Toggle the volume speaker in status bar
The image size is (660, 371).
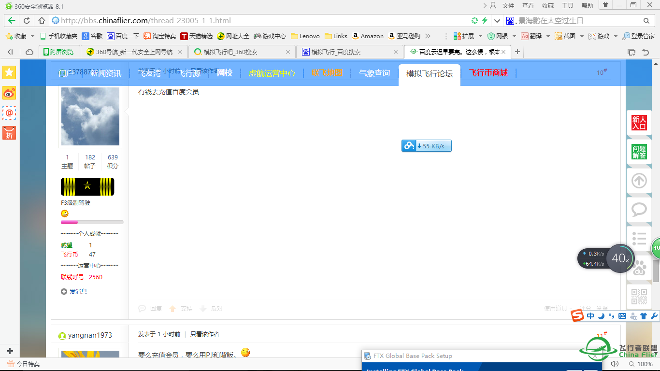[615, 364]
